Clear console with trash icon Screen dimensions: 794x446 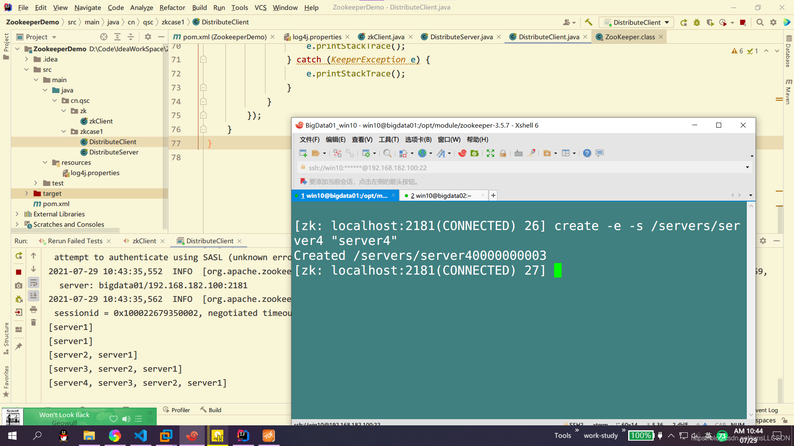(33, 322)
